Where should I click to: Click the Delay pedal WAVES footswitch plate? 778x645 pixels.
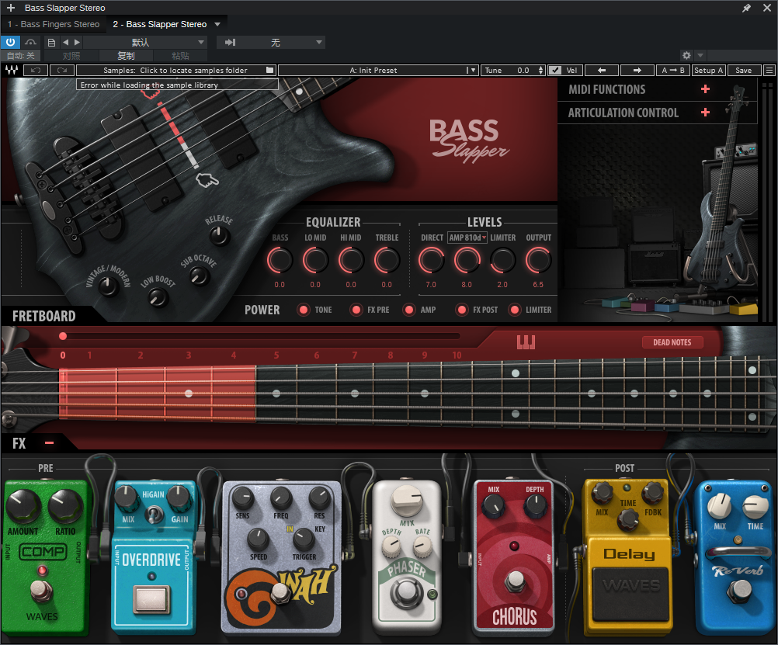coord(630,592)
